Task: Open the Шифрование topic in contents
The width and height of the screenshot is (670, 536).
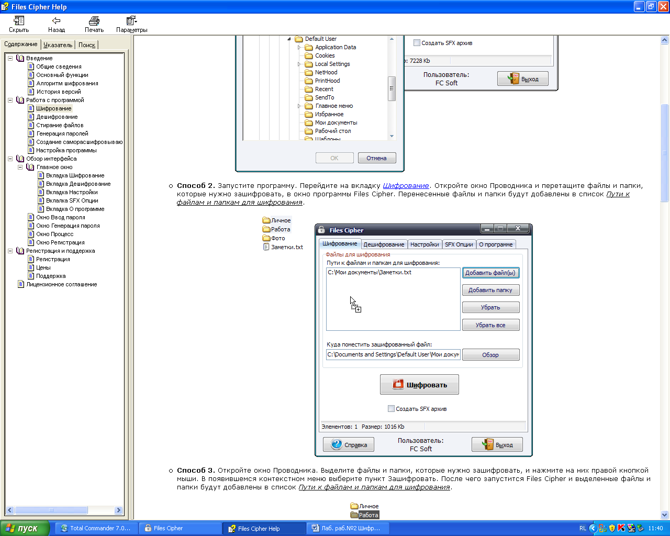Action: 54,108
